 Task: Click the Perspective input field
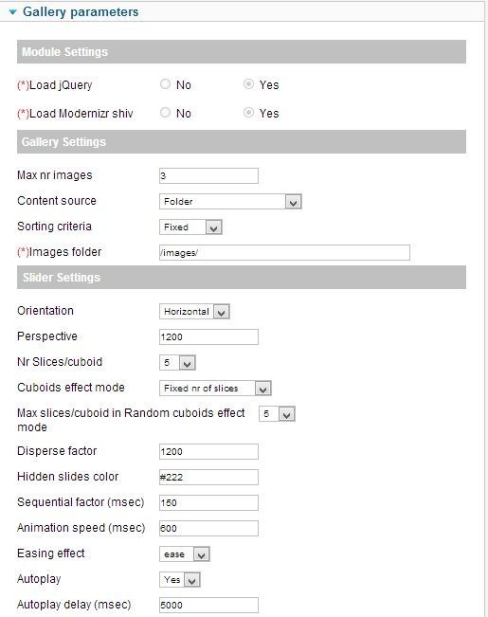208,336
